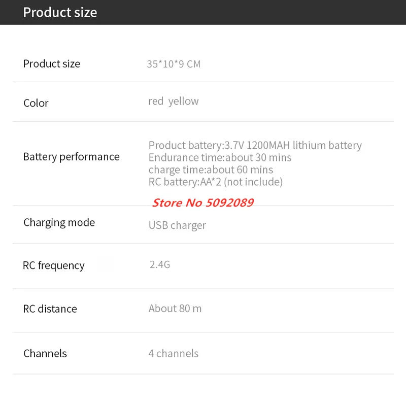Click the Battery performance label
The width and height of the screenshot is (406, 405).
[71, 157]
